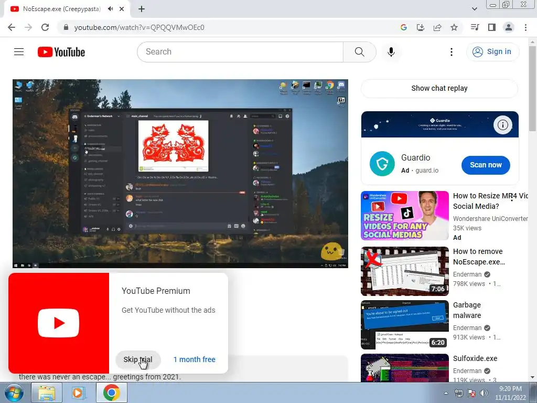Open Guardio ad info icon
Viewport: 537px width, 403px height.
coord(503,125)
